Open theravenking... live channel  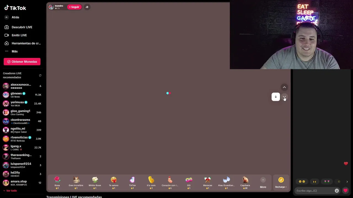pos(22,156)
